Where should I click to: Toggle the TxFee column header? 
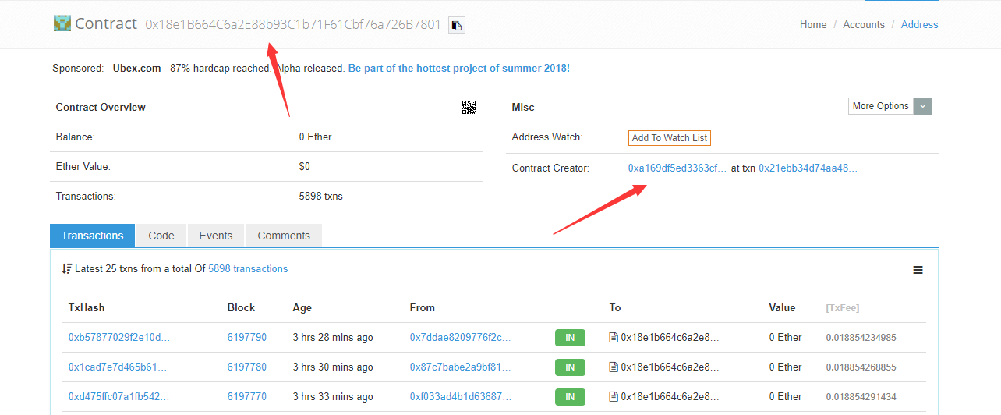843,308
